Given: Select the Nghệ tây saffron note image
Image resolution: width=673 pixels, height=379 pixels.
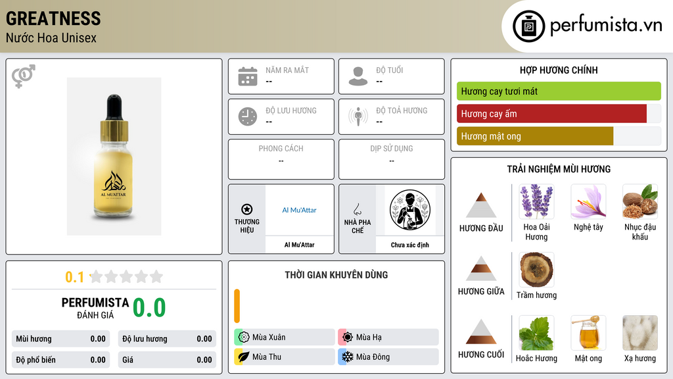Looking at the screenshot, I should coord(588,201).
